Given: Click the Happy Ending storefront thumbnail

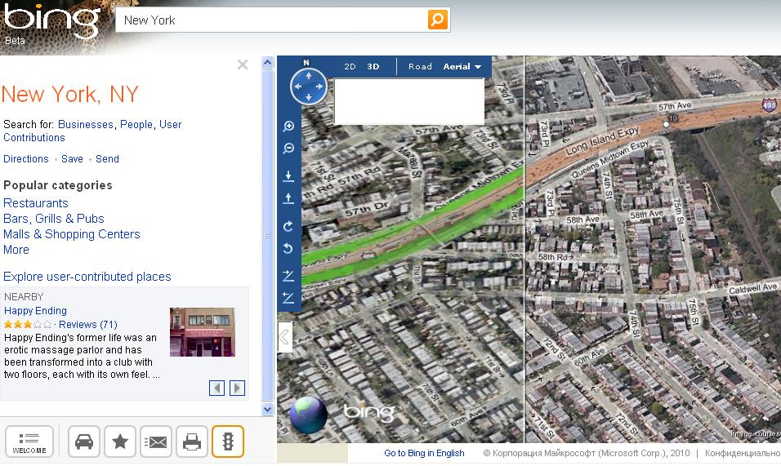Looking at the screenshot, I should coord(203,331).
